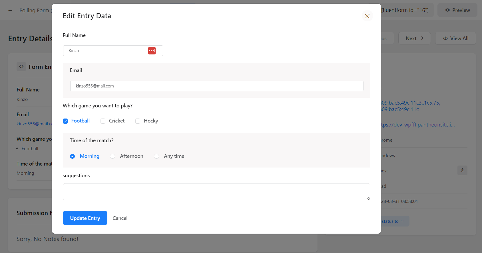This screenshot has height=253, width=482.
Task: Go to the Next entry
Action: click(x=414, y=38)
